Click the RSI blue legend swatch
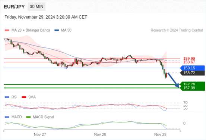Screen dimensions: 206x140 tap(7, 97)
